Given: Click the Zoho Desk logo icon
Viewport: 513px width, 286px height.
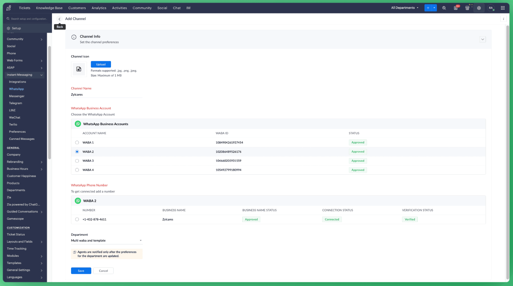Looking at the screenshot, I should 9,8.
